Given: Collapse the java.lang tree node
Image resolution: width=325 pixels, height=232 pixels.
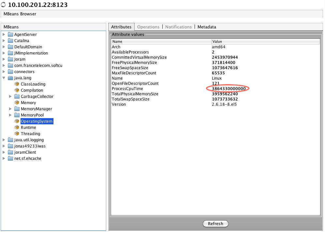Looking at the screenshot, I should pos(4,78).
